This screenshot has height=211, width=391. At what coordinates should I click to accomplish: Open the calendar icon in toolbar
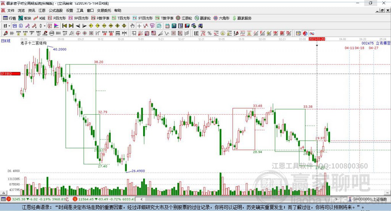coord(167,26)
